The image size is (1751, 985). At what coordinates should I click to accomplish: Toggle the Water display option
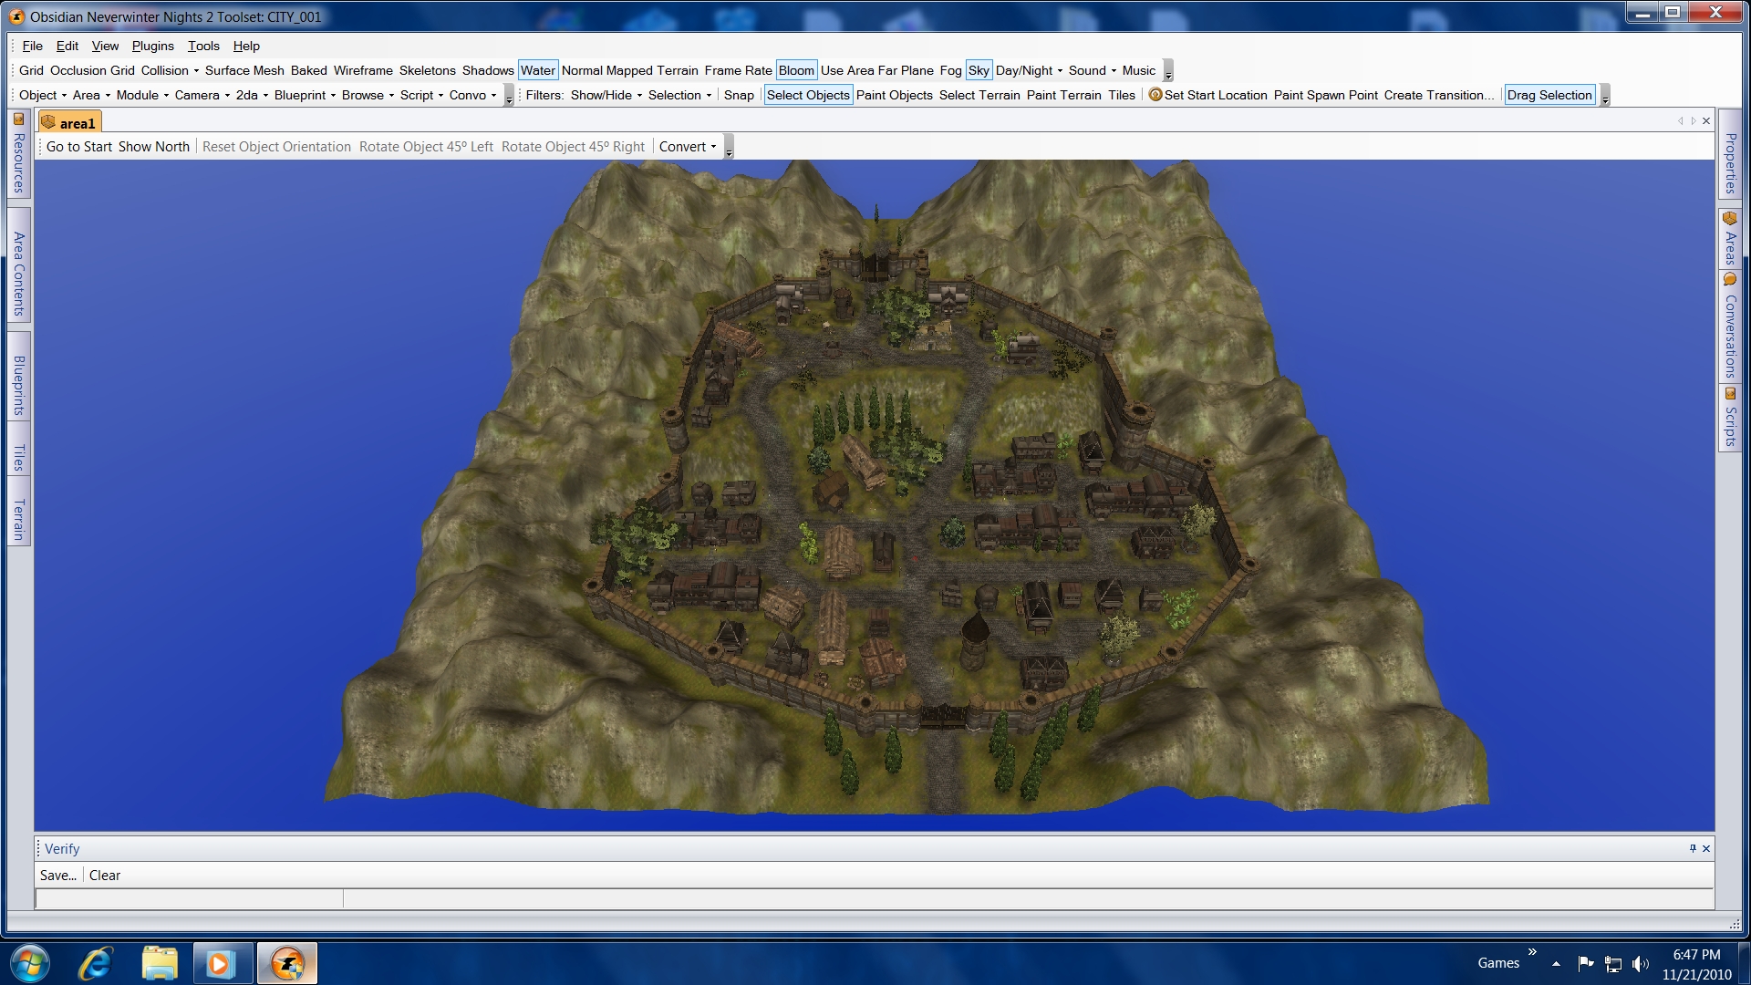click(537, 70)
